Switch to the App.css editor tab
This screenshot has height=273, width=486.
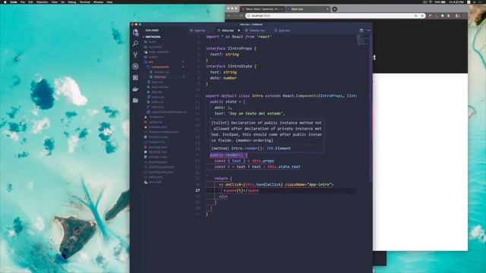point(283,30)
